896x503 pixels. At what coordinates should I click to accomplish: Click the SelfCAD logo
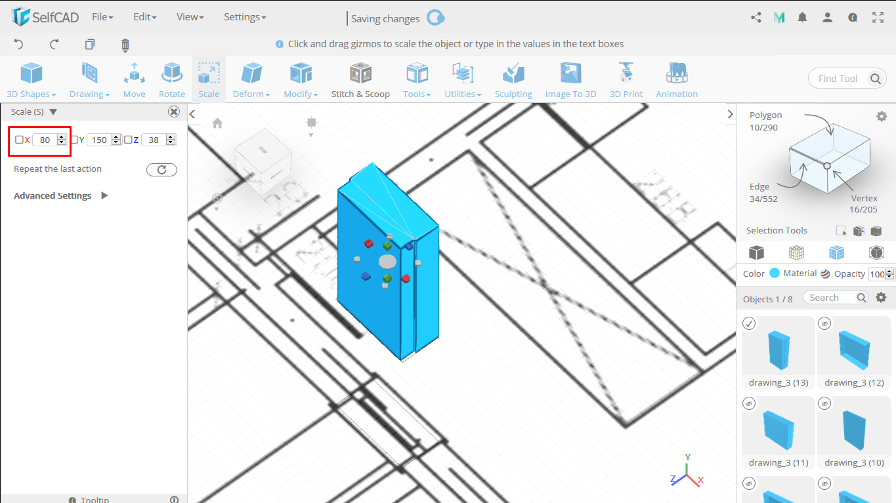(45, 17)
